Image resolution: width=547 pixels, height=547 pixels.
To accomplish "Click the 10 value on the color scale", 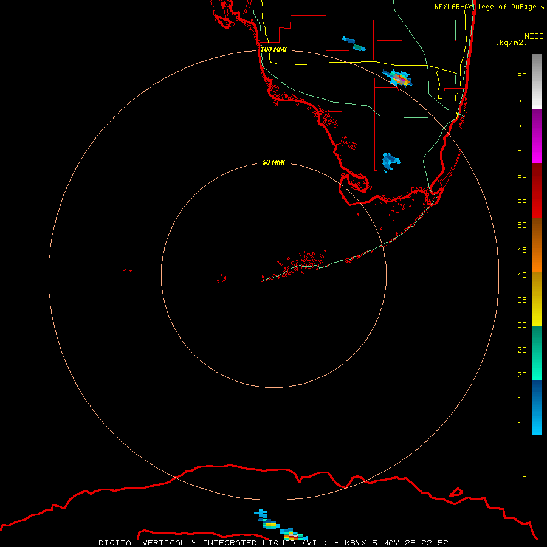I will click(522, 425).
